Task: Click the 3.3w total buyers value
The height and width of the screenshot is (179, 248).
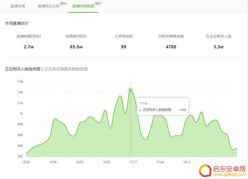Action: (219, 47)
